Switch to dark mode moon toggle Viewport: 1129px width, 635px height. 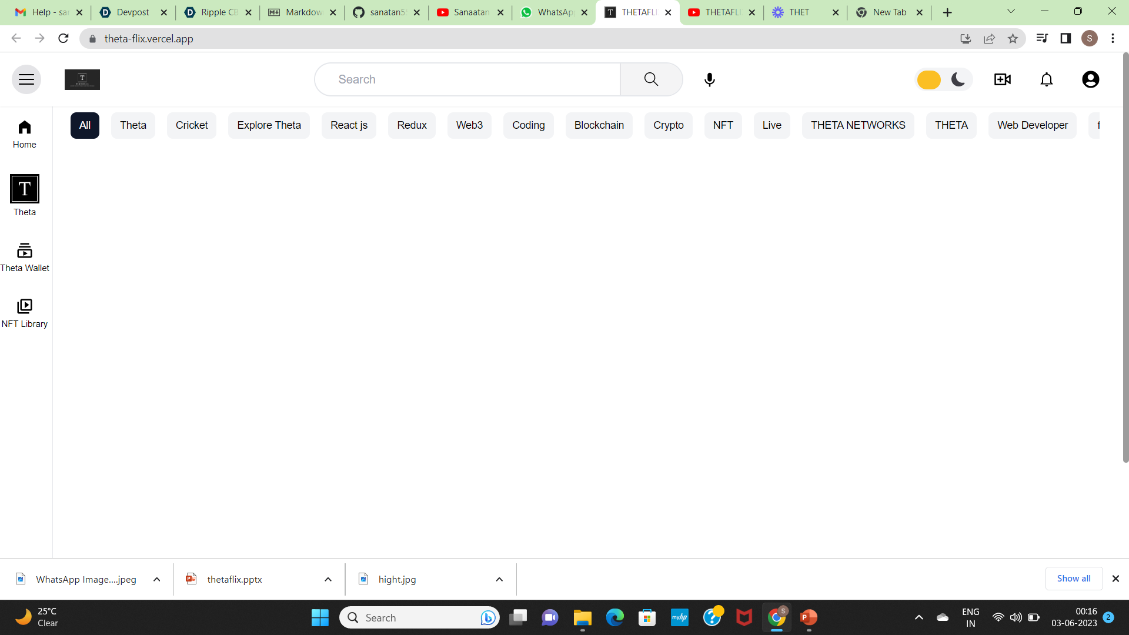(x=958, y=79)
